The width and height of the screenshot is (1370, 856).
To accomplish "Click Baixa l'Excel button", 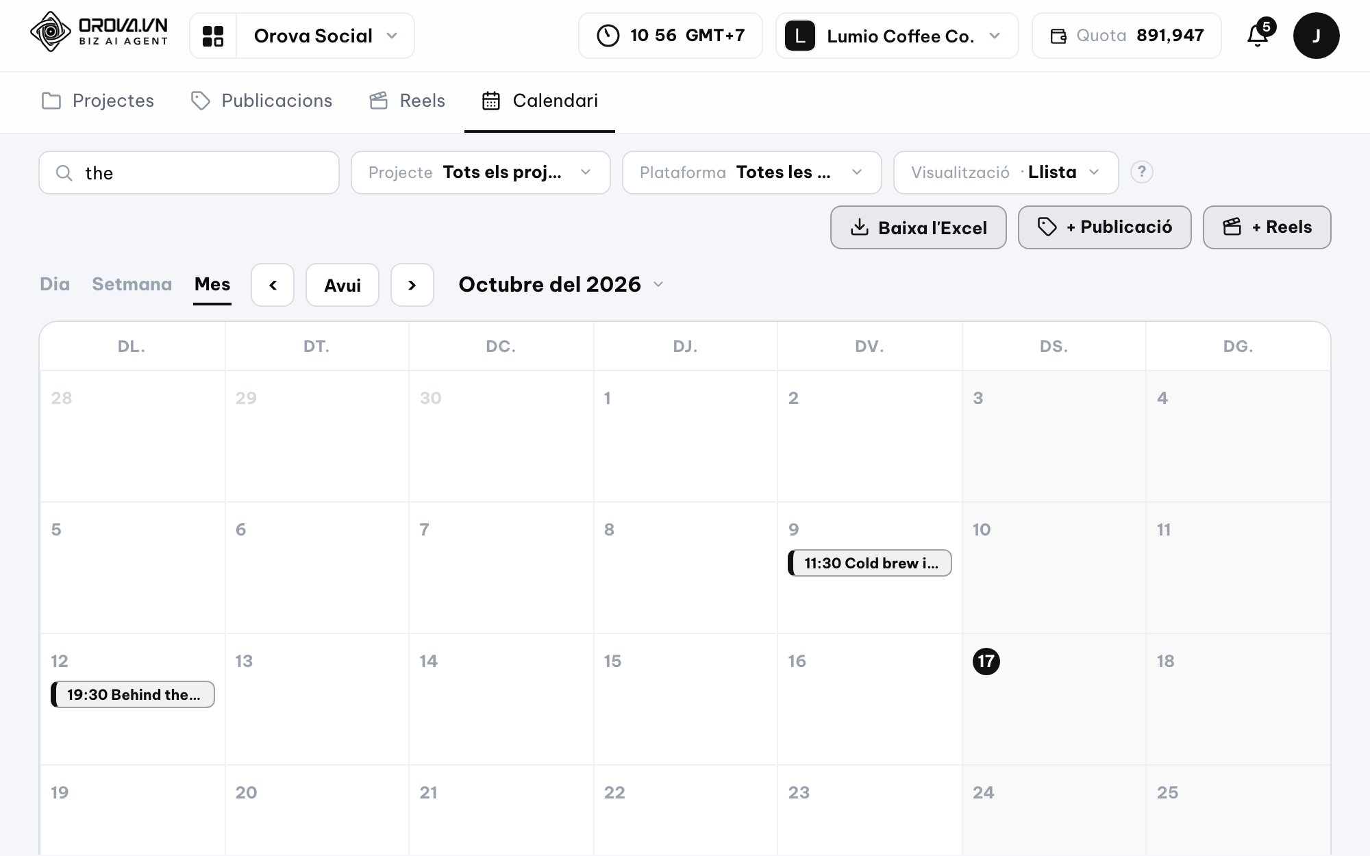I will (x=919, y=227).
